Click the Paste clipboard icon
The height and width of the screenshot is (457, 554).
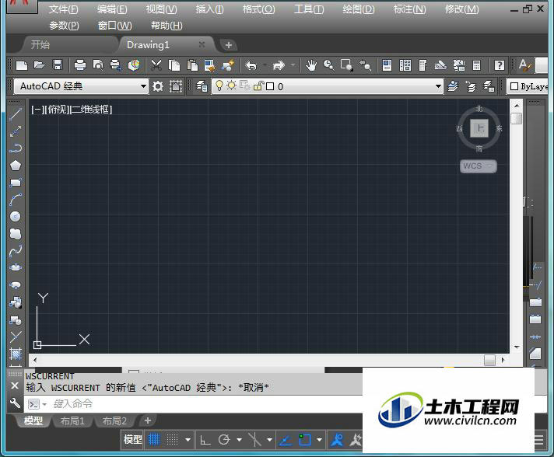tap(192, 65)
